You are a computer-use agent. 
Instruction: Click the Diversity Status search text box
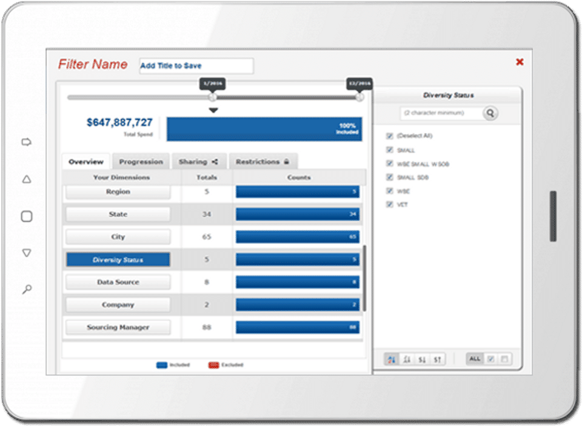pyautogui.click(x=442, y=113)
